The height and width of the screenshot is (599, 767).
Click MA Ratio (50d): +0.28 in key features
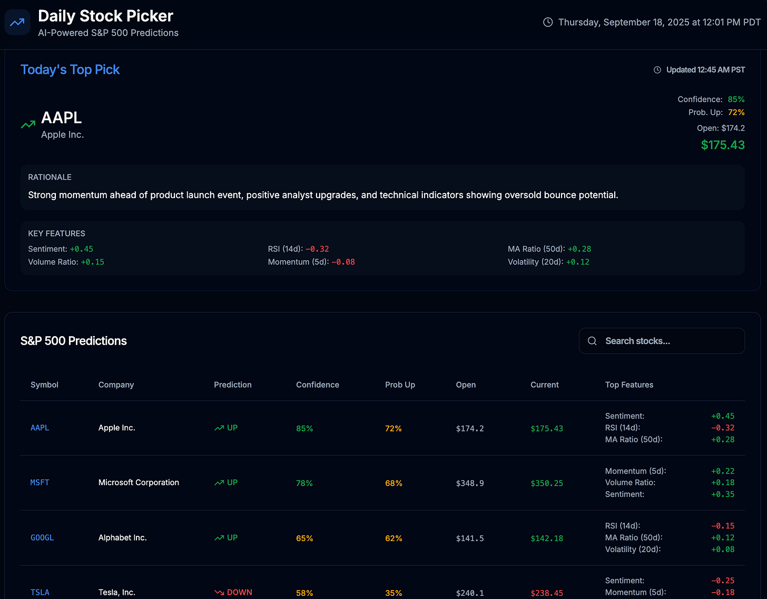click(549, 249)
